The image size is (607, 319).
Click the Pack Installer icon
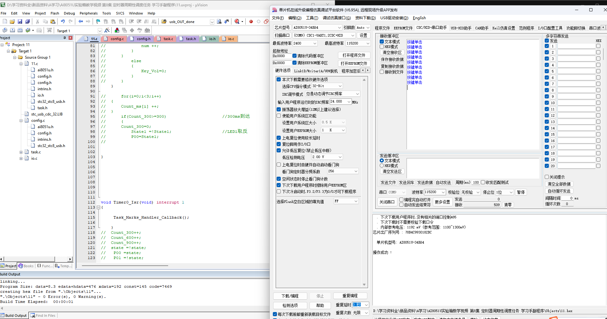147,30
